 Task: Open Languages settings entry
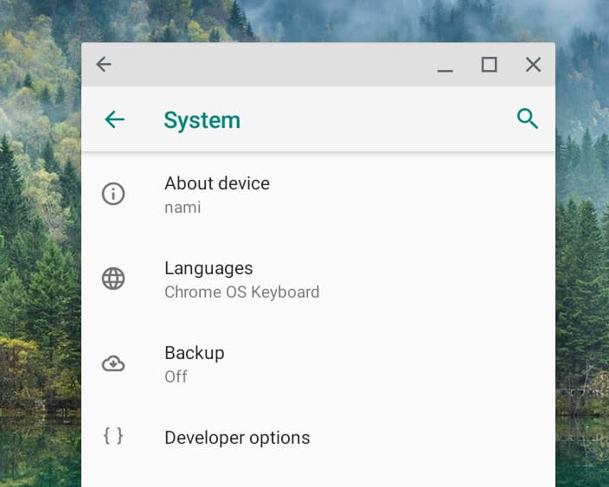(318, 279)
